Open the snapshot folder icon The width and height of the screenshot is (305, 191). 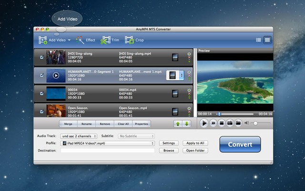pos(237,123)
